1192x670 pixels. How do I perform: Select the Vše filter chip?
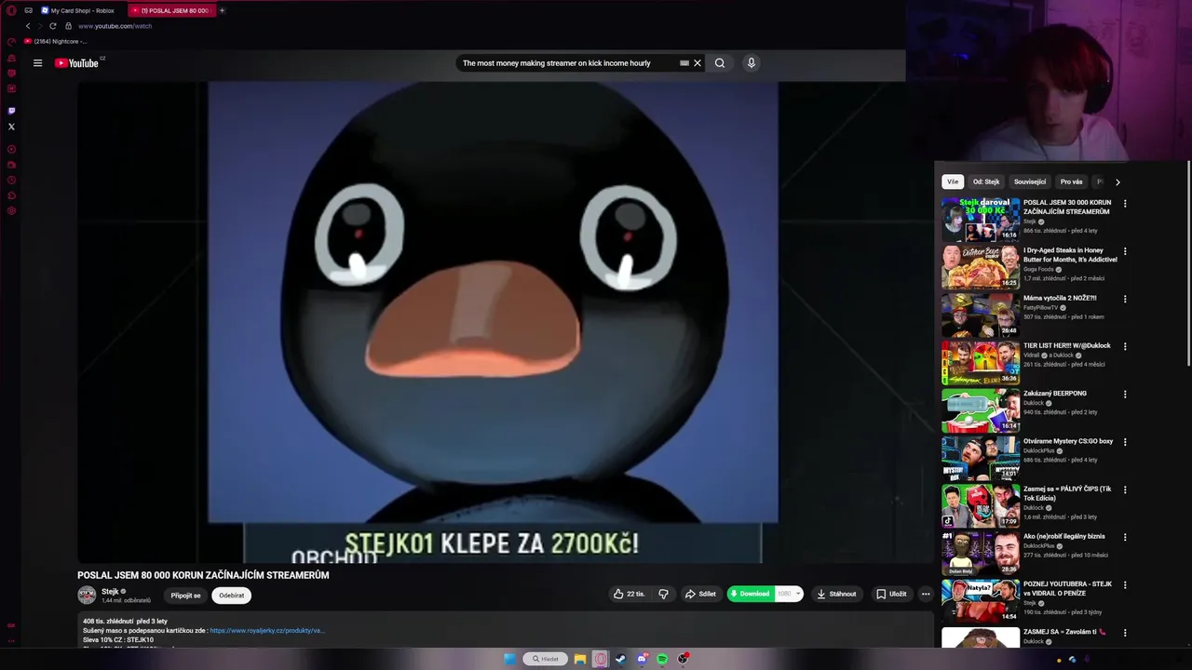click(x=952, y=181)
